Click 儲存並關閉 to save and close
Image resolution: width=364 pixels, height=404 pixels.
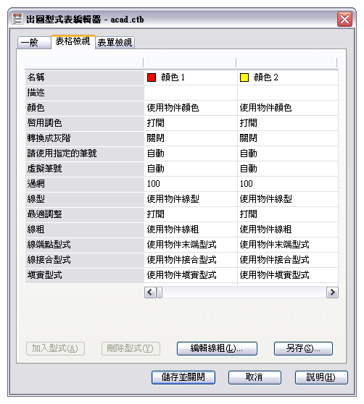(183, 377)
